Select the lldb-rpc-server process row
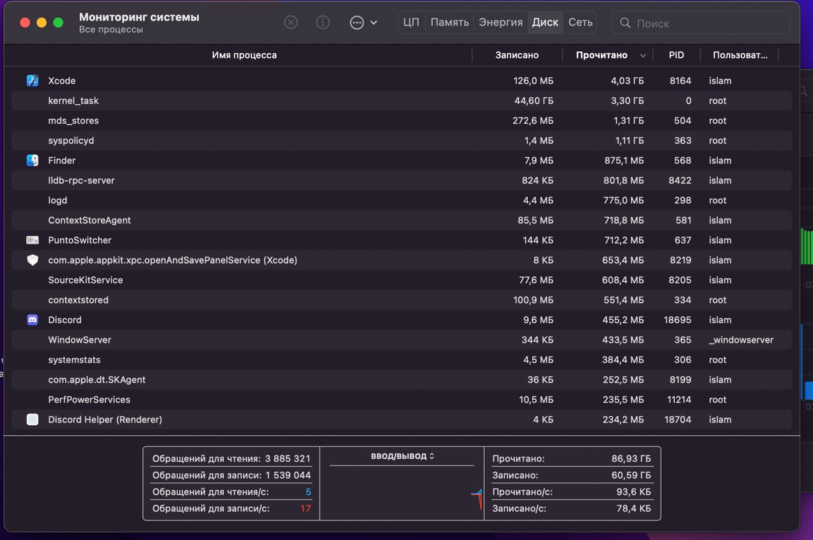This screenshot has height=540, width=813. [x=401, y=180]
